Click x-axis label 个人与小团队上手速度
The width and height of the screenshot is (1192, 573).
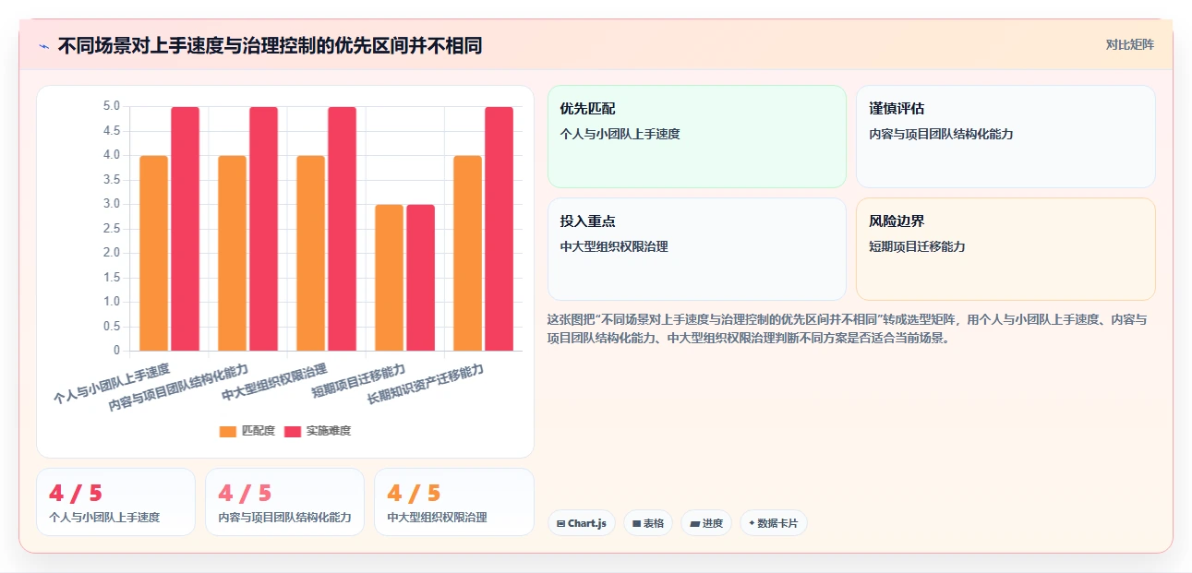(112, 385)
